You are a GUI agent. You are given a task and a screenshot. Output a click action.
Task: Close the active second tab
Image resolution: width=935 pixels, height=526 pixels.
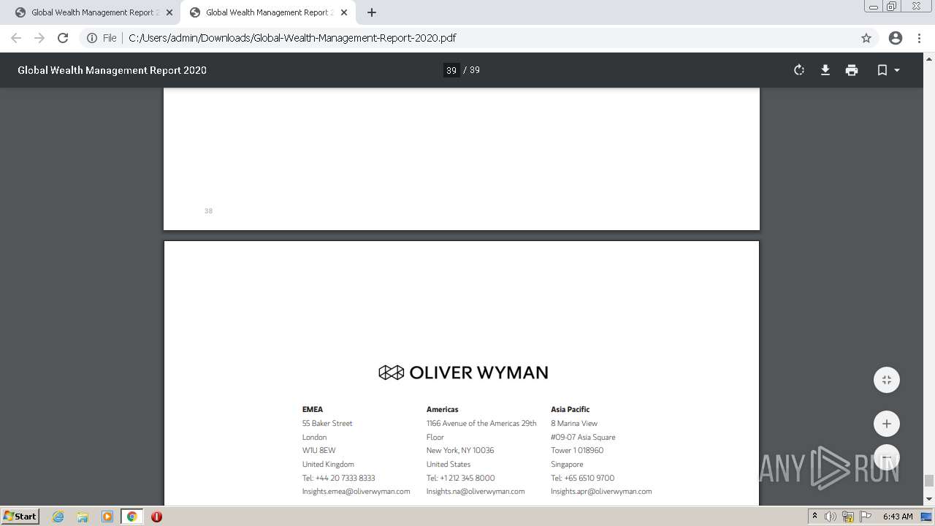click(344, 12)
